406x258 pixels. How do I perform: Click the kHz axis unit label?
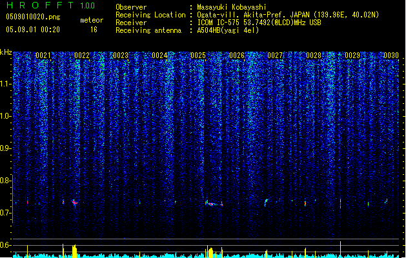(6, 52)
